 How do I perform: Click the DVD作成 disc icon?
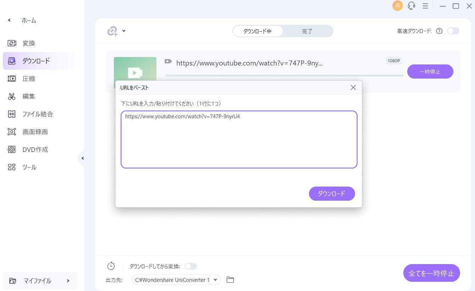pos(12,149)
